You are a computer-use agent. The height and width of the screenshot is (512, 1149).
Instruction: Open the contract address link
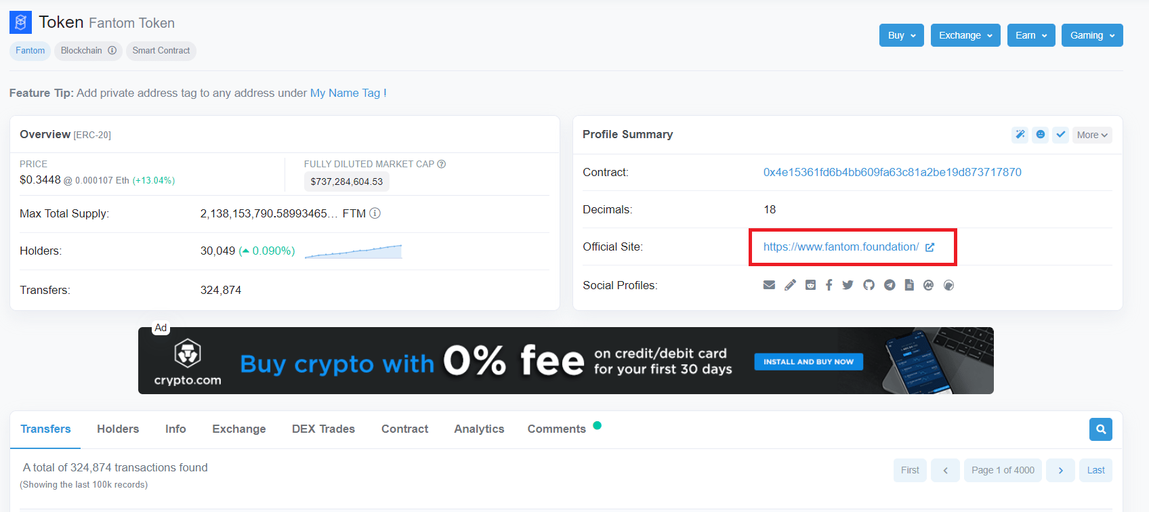pyautogui.click(x=892, y=172)
